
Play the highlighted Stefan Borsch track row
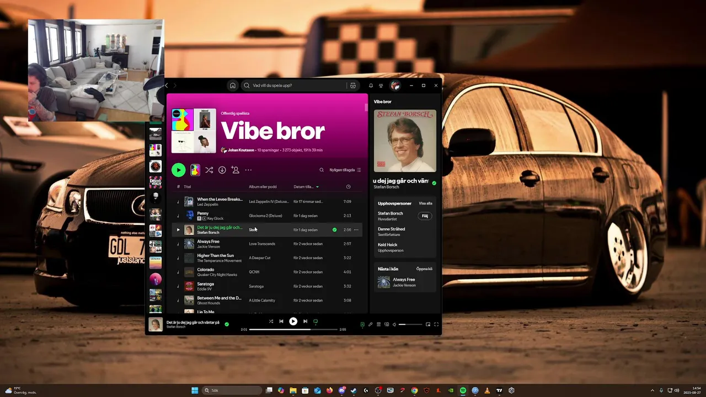pyautogui.click(x=178, y=230)
